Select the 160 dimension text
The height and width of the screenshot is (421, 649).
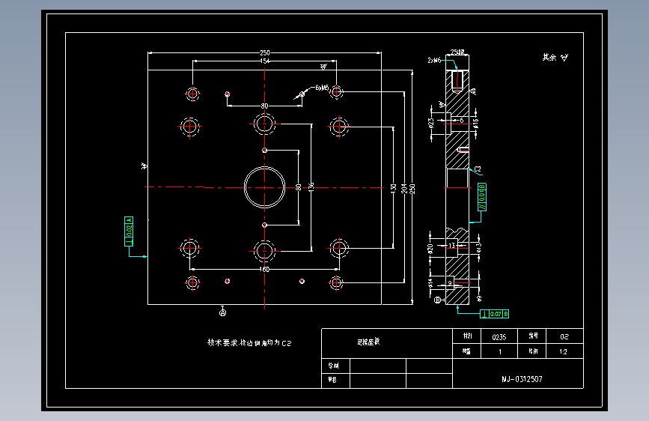pyautogui.click(x=264, y=270)
